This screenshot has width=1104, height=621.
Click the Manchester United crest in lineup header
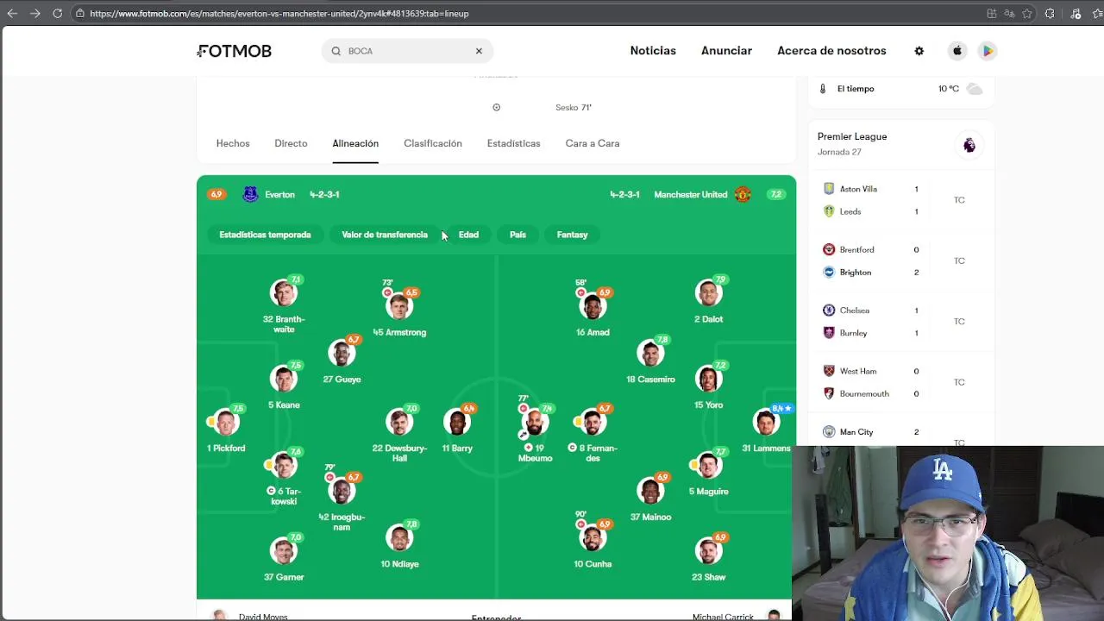(x=743, y=195)
